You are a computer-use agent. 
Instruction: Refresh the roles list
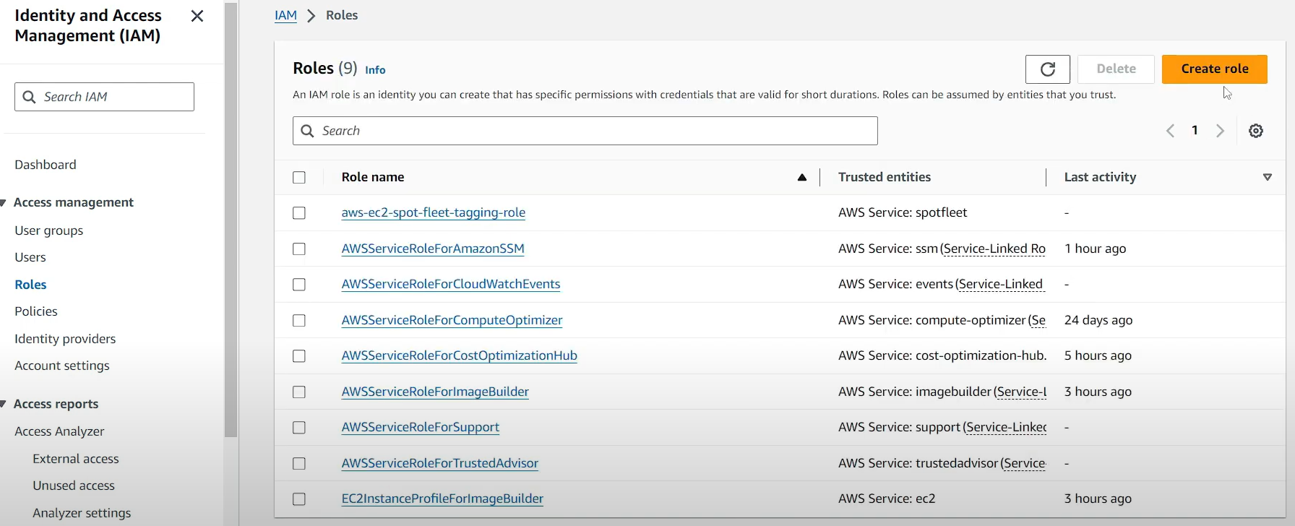click(1048, 69)
